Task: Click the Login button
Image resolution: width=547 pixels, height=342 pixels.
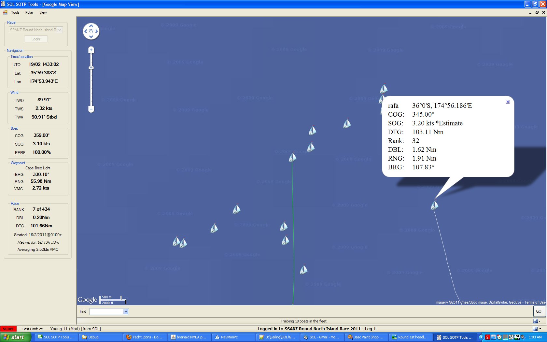Action: point(36,39)
